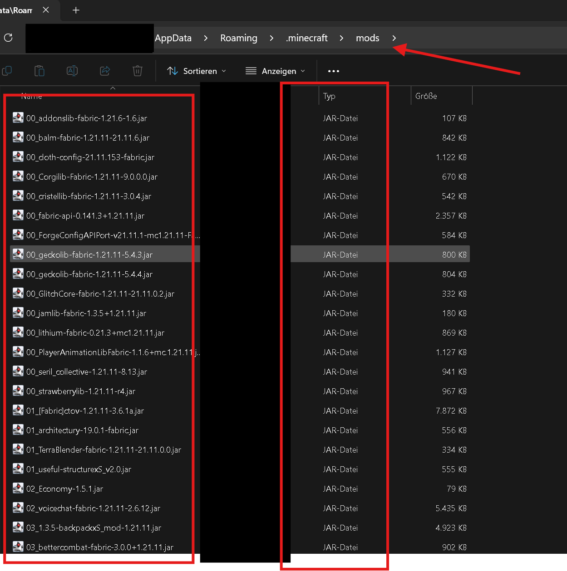Click the jar icon of 03_bettercombat file
Screen dimensions: 567x571
(18, 547)
